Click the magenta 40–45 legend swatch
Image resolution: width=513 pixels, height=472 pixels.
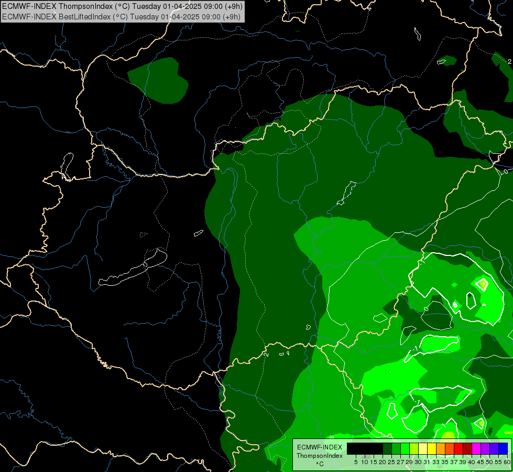pyautogui.click(x=476, y=449)
